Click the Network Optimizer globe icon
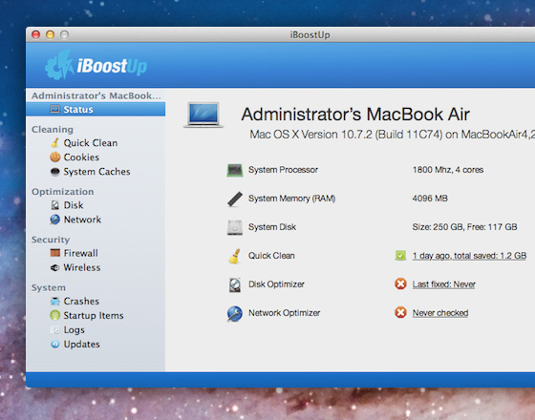 235,314
